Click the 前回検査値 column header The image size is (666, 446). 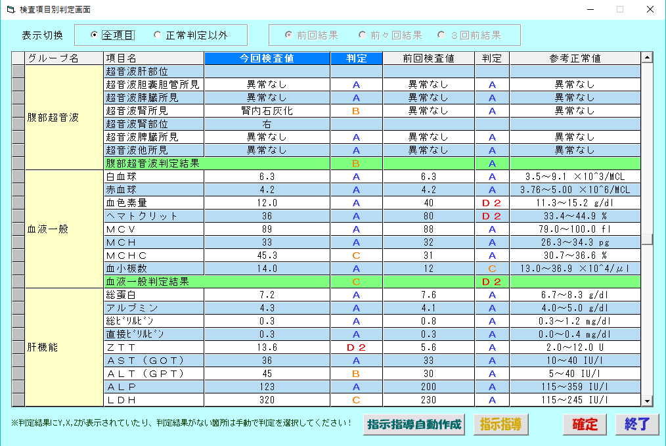point(429,58)
